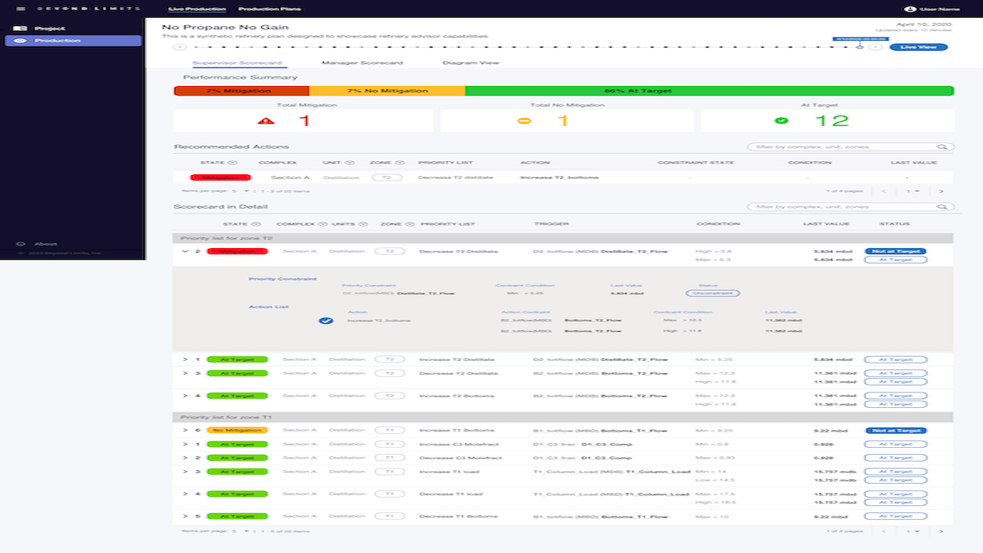This screenshot has height=553, width=983.
Task: Expand Decrease T1 Bottoms row
Action: (x=185, y=516)
